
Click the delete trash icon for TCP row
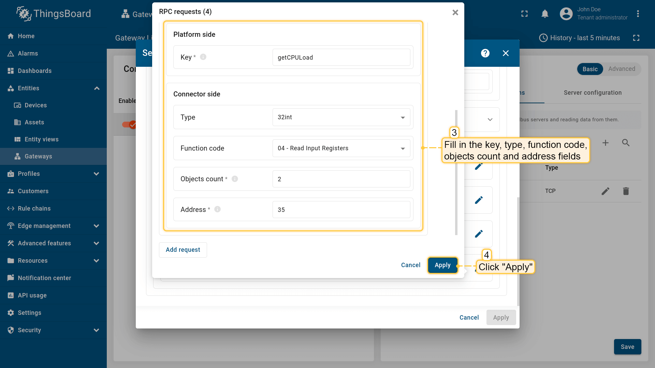pyautogui.click(x=626, y=191)
